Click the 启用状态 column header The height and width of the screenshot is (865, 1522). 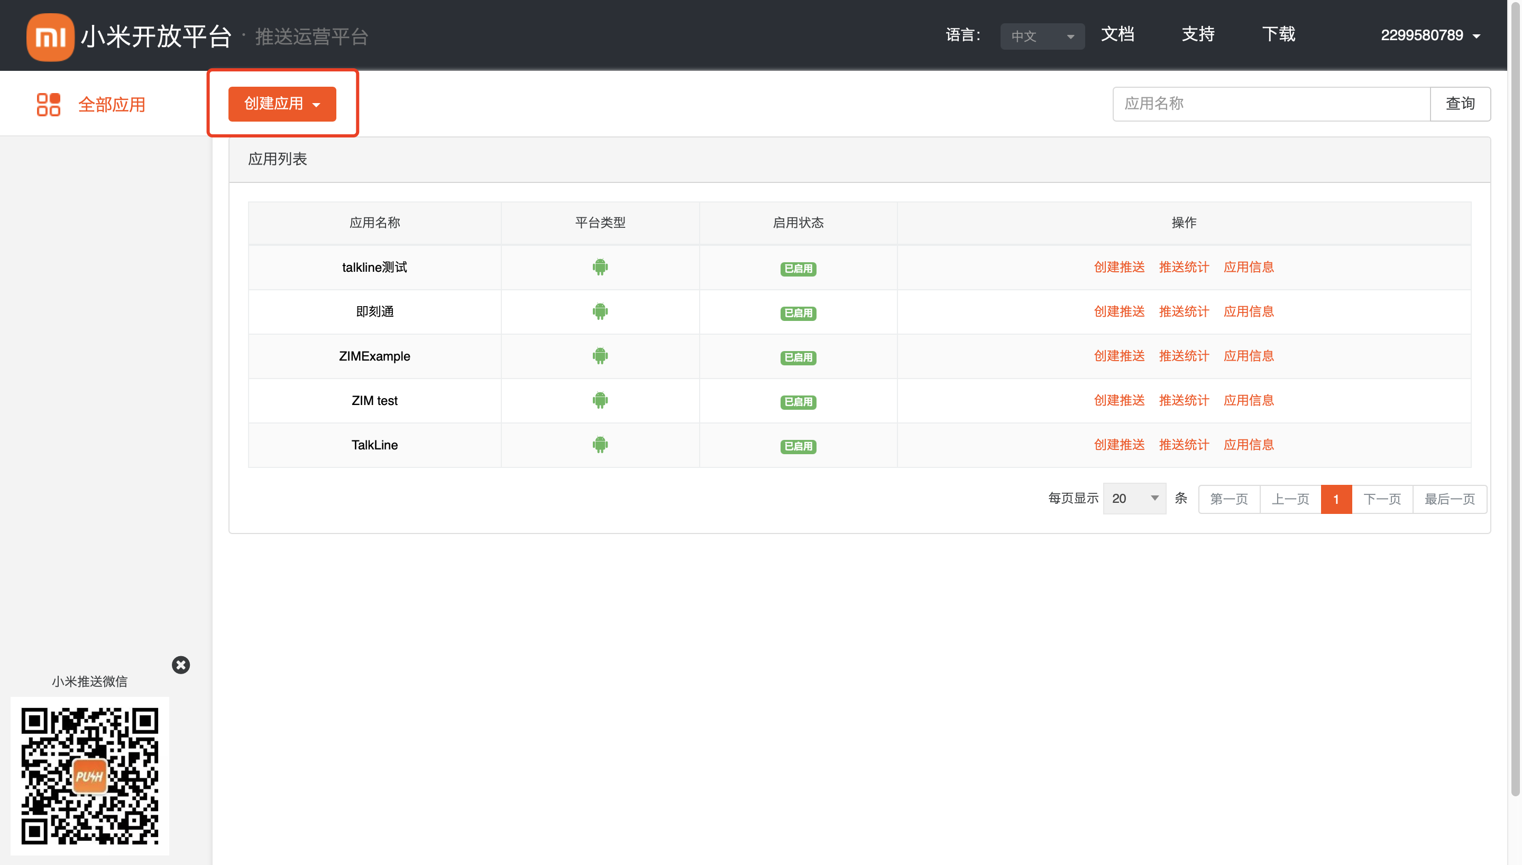point(798,223)
